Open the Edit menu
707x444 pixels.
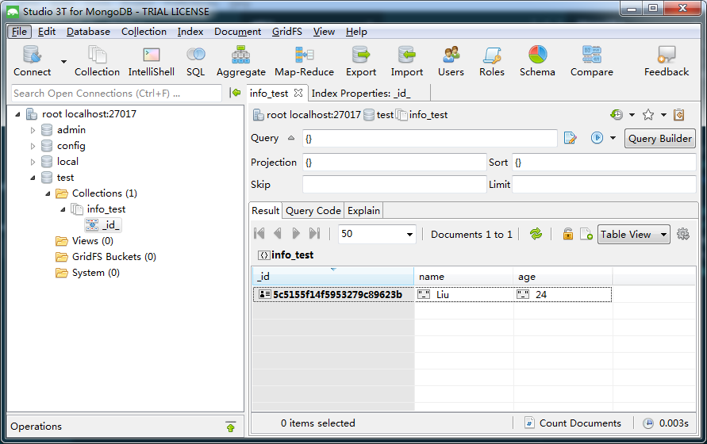[x=47, y=32]
